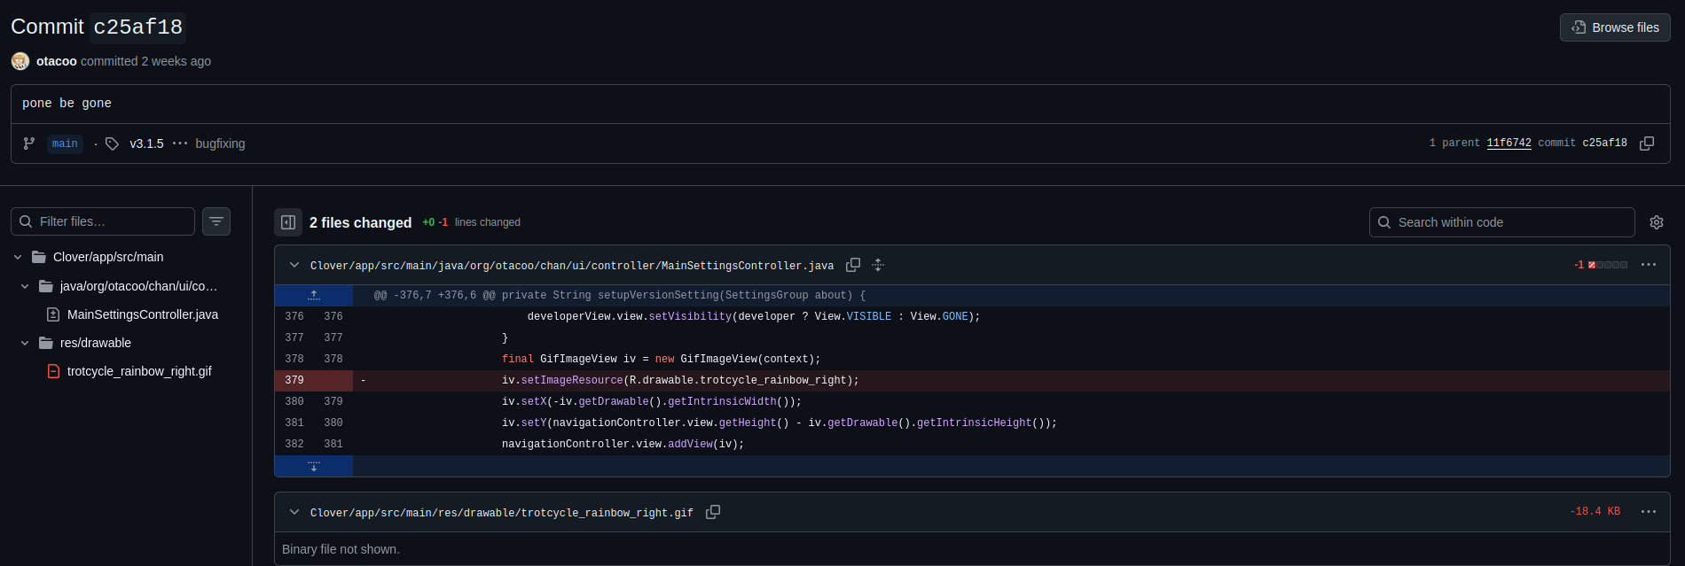Screen dimensions: 1685x566
Task: Open otacoo author profile link
Action: pos(57,61)
